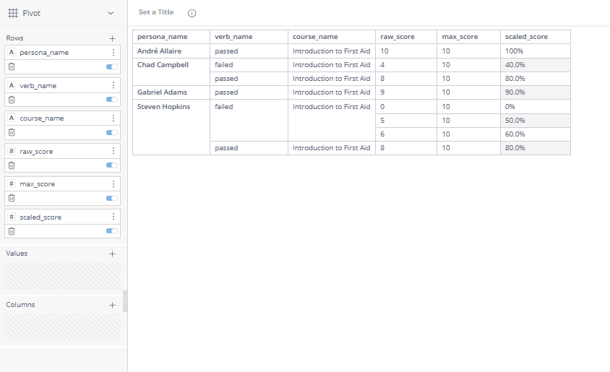Add a field to Columns panel
Image resolution: width=610 pixels, height=372 pixels.
pos(112,305)
